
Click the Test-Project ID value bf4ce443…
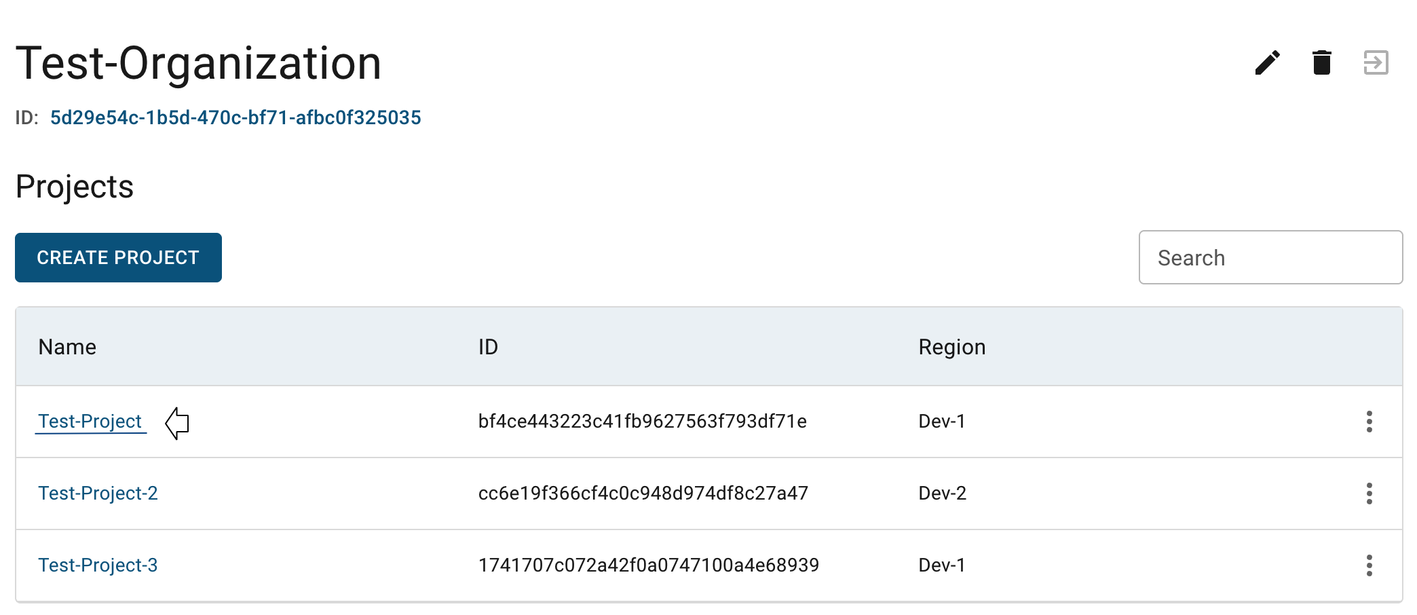coord(642,422)
